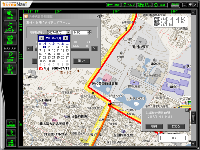
Task: Select January 30 in the calendar
Action: click(x=49, y=61)
